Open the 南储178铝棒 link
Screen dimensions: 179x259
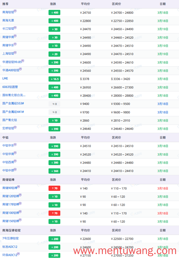(x=11, y=205)
